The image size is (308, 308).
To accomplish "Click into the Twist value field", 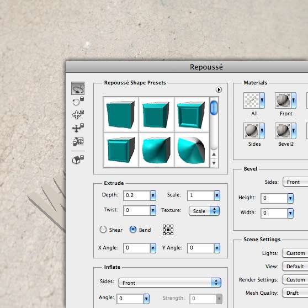I will tap(137, 210).
